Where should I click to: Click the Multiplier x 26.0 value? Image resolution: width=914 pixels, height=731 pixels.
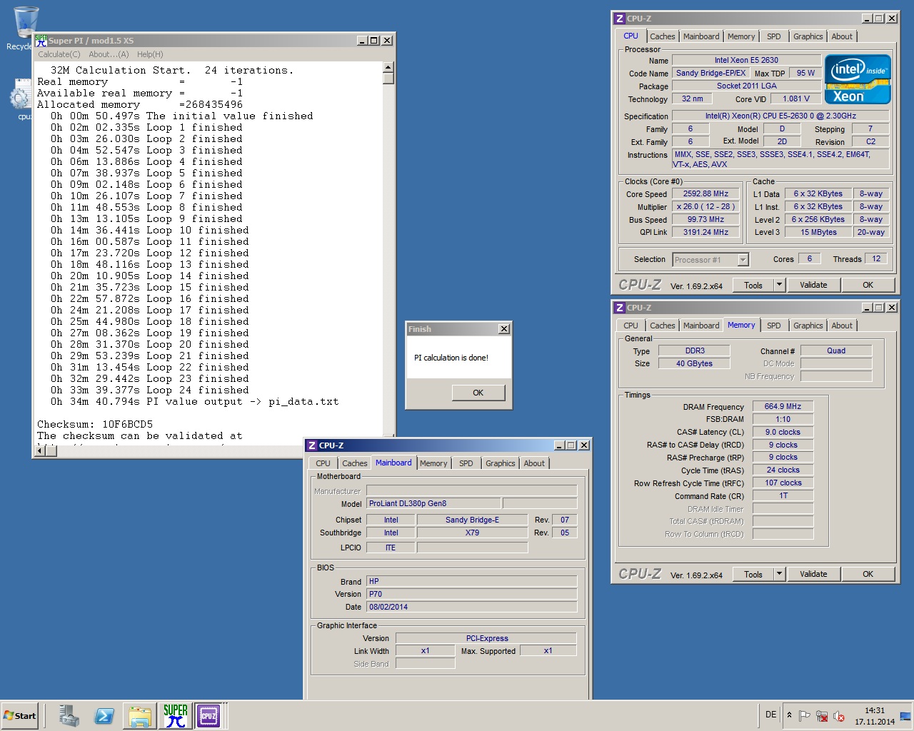(705, 206)
